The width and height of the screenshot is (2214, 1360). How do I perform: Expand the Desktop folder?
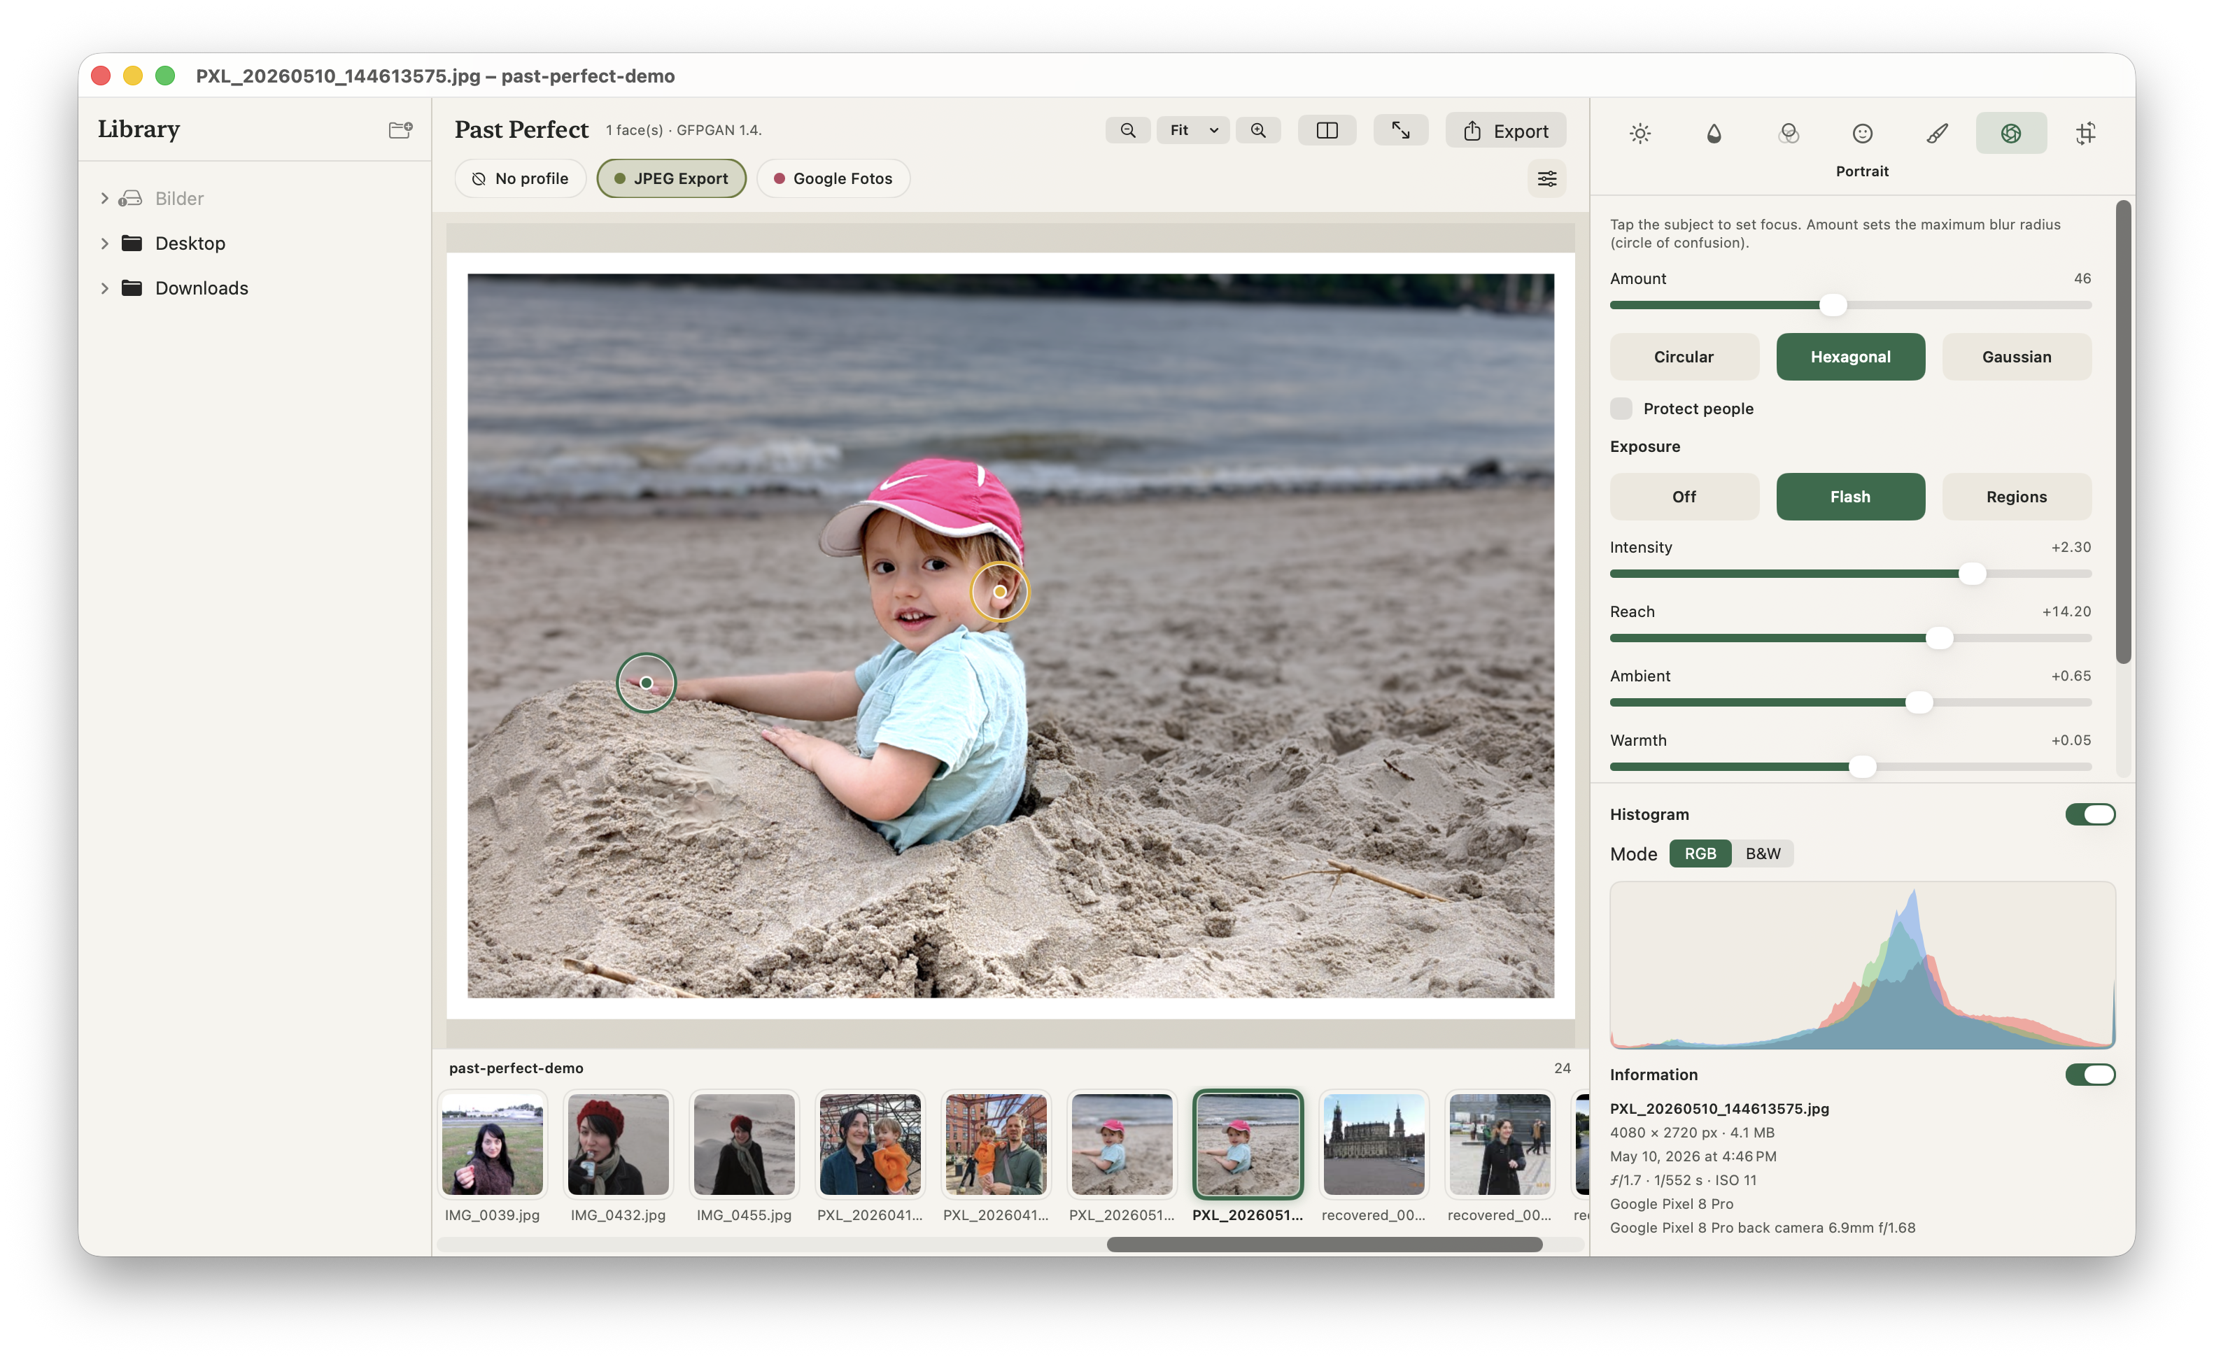(104, 243)
